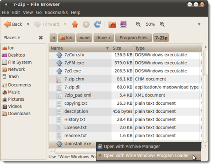Open Desktop in Places sidebar
This screenshot has width=213, height=166.
[x=14, y=55]
